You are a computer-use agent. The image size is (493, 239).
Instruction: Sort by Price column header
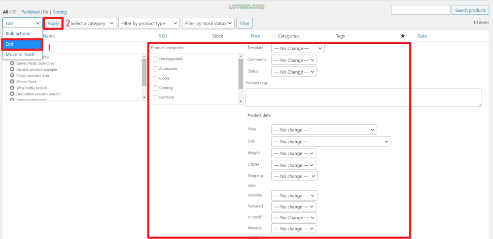click(x=255, y=36)
